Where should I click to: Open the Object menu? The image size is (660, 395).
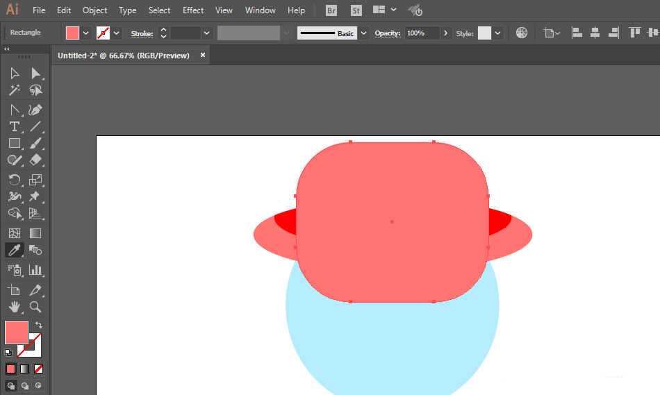click(x=94, y=10)
